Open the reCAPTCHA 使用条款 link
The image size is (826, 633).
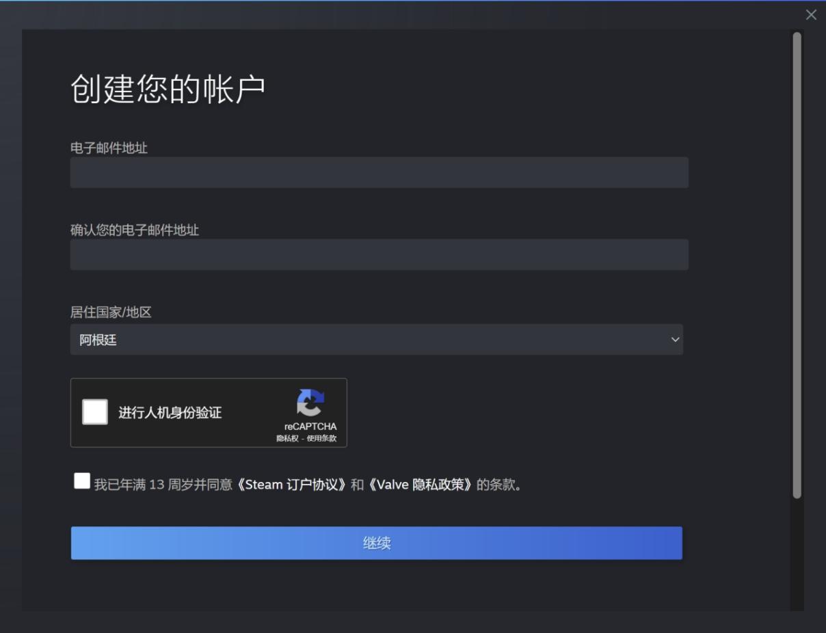(x=321, y=438)
